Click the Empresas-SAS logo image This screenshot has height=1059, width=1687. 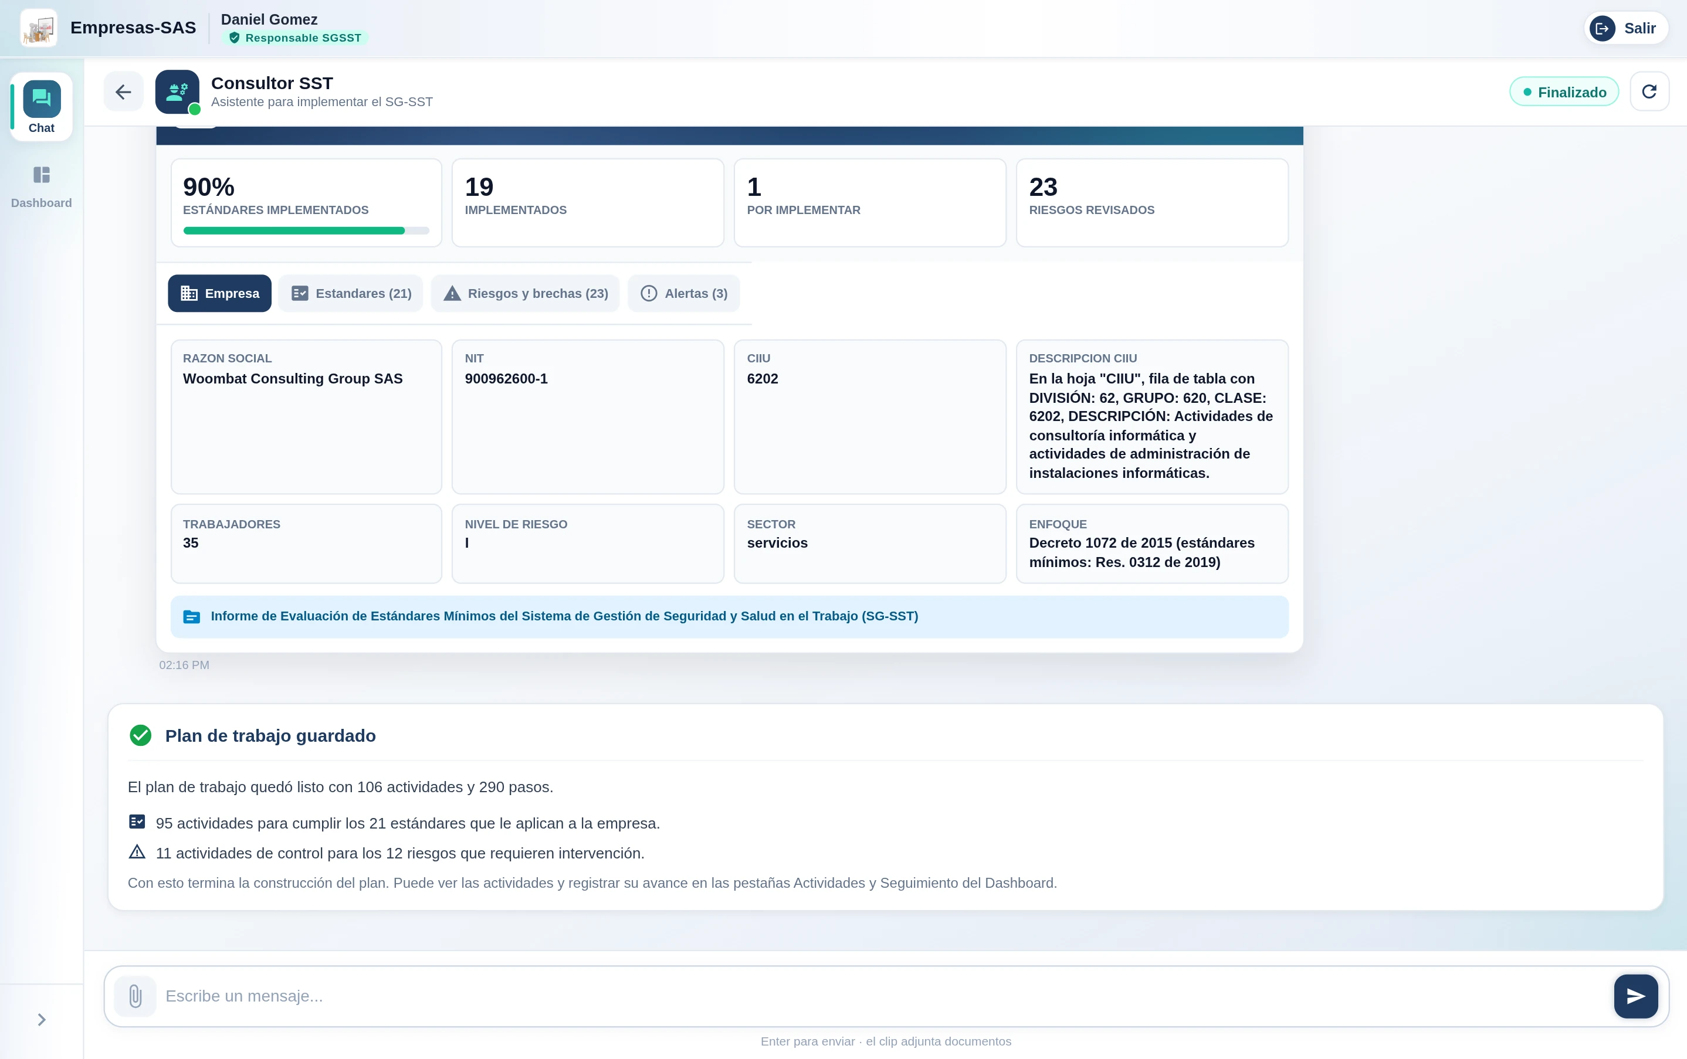click(39, 28)
